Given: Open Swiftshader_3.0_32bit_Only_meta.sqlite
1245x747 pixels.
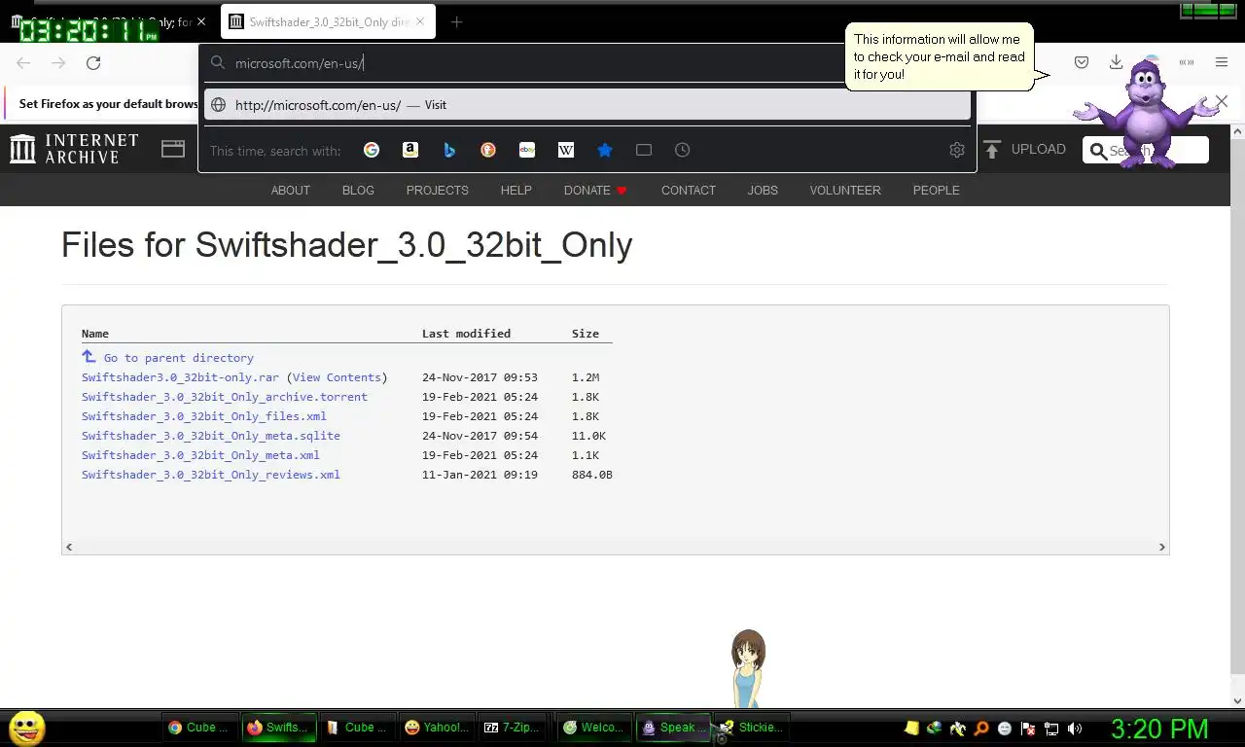Looking at the screenshot, I should (211, 436).
